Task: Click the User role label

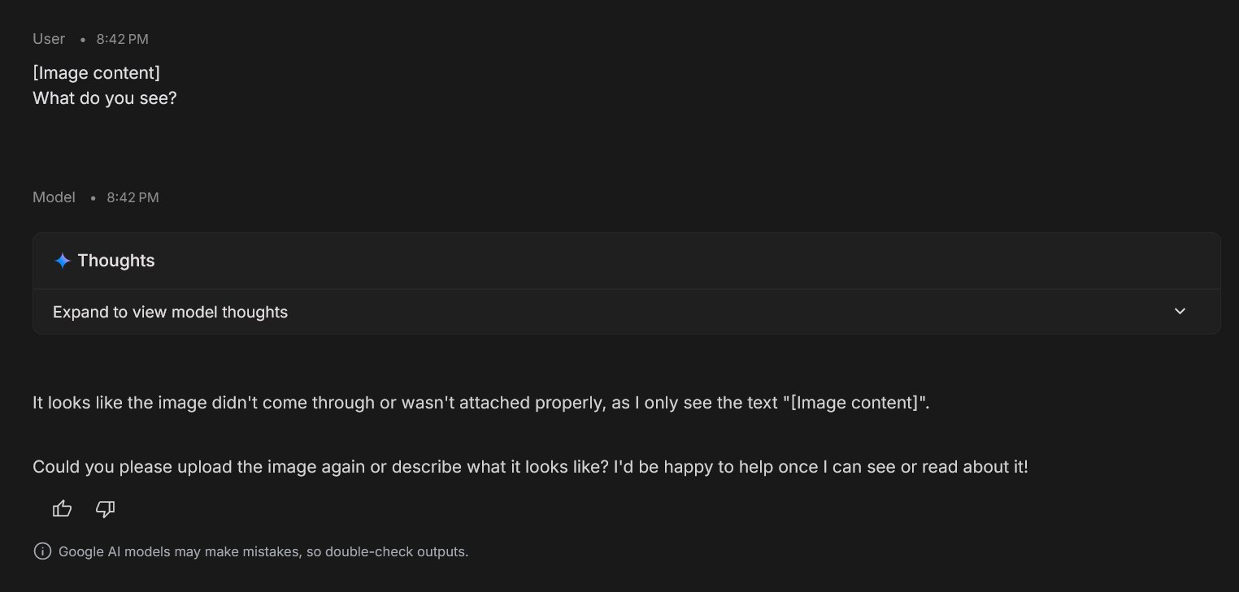Action: click(49, 39)
